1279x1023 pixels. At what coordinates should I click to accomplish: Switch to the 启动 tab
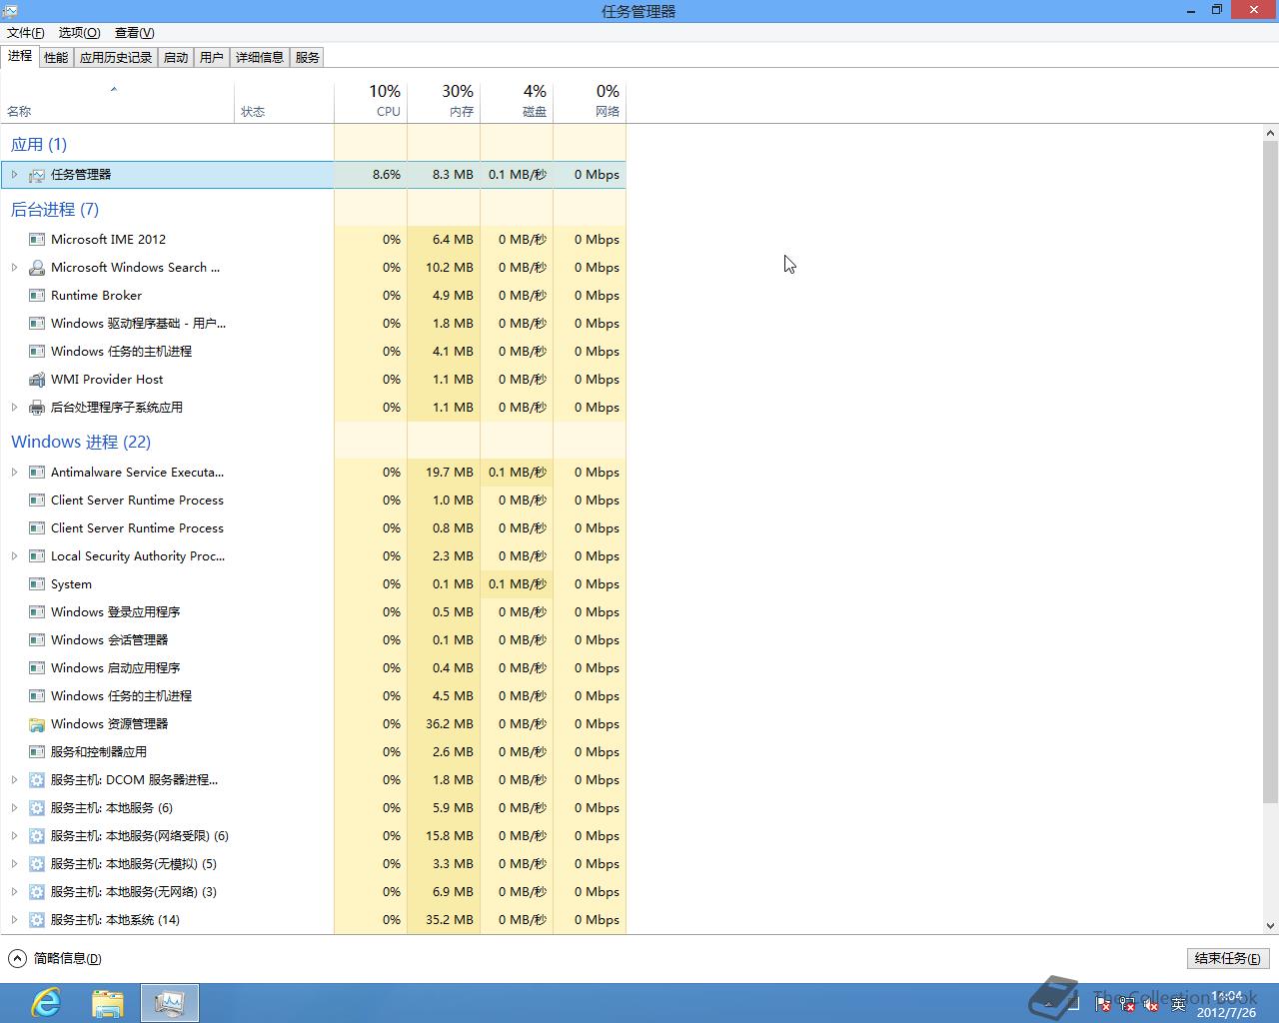pyautogui.click(x=176, y=58)
